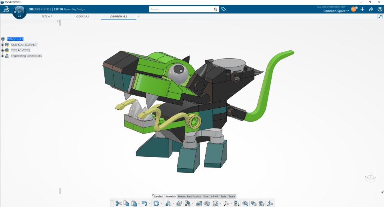384x207 pixels.
Task: Select CORPS A.1 (CORPS.1) in tree
Action: pos(24,45)
